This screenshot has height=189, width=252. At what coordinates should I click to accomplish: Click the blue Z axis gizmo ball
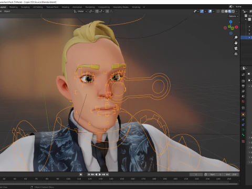tap(231, 22)
